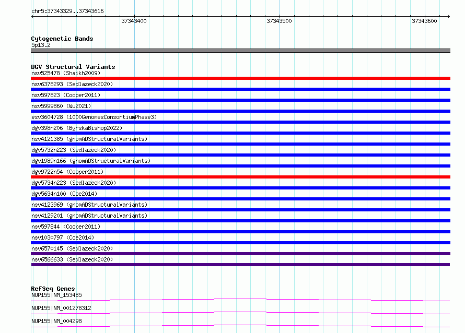Click the blue bar below dgv5734n223
This screenshot has width=465, height=333.
tap(240, 188)
